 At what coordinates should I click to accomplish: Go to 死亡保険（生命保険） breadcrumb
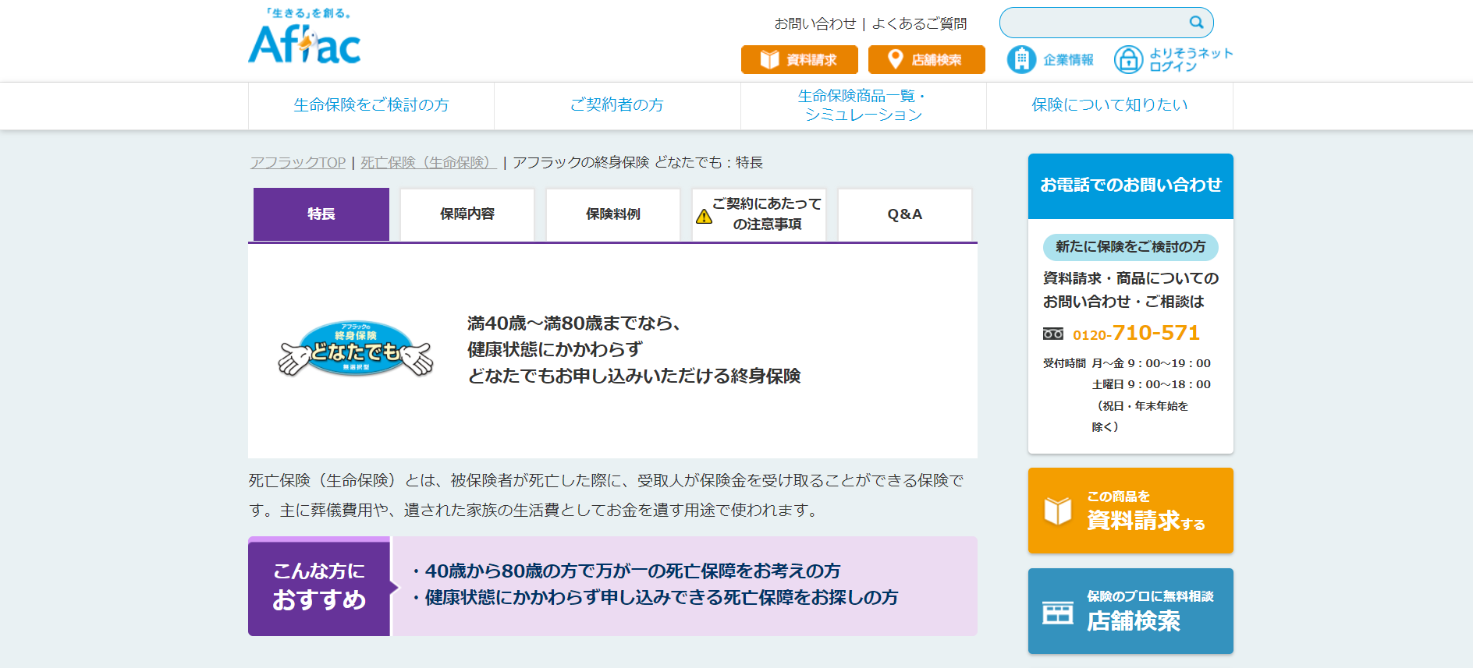pyautogui.click(x=428, y=162)
